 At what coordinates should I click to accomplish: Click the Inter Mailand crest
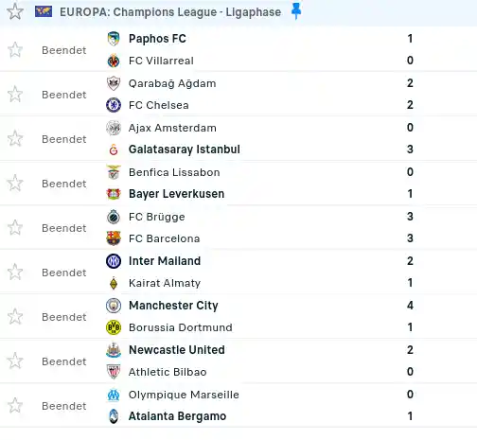114,261
